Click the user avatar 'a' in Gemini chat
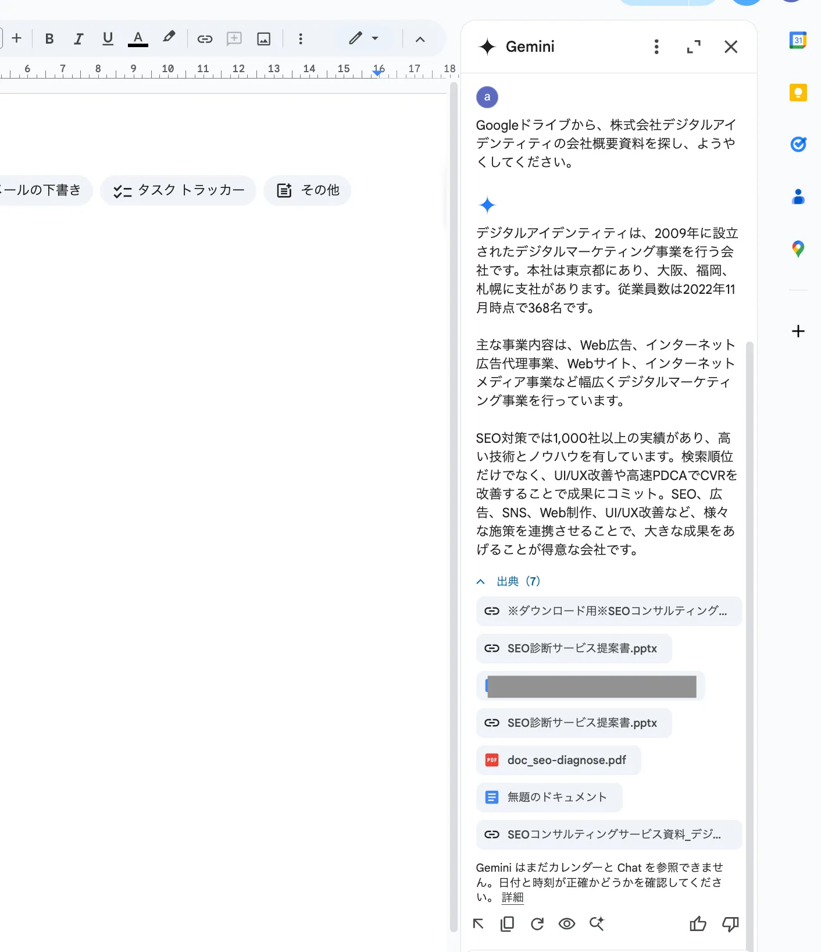This screenshot has height=952, width=821. [x=487, y=97]
